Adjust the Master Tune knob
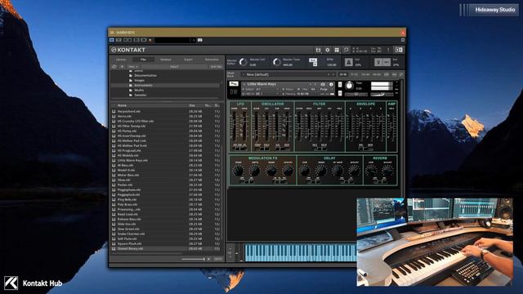Viewport: 523px width, 294px height. [276, 62]
